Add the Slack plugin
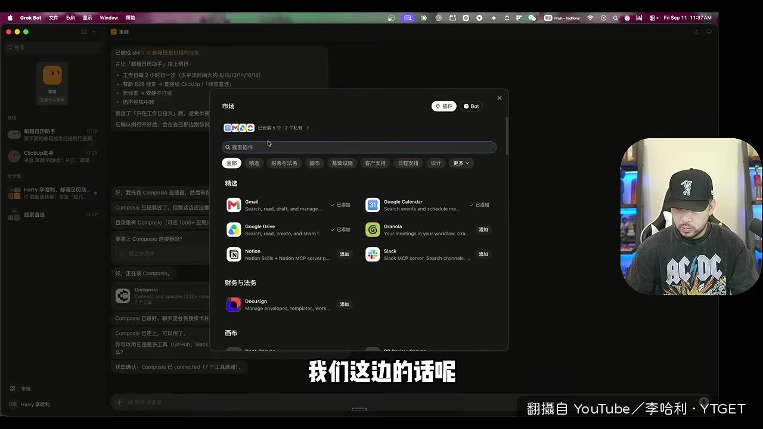The height and width of the screenshot is (429, 763). 483,254
